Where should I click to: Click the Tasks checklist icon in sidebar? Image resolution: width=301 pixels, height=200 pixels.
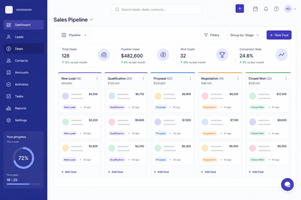coord(9,96)
